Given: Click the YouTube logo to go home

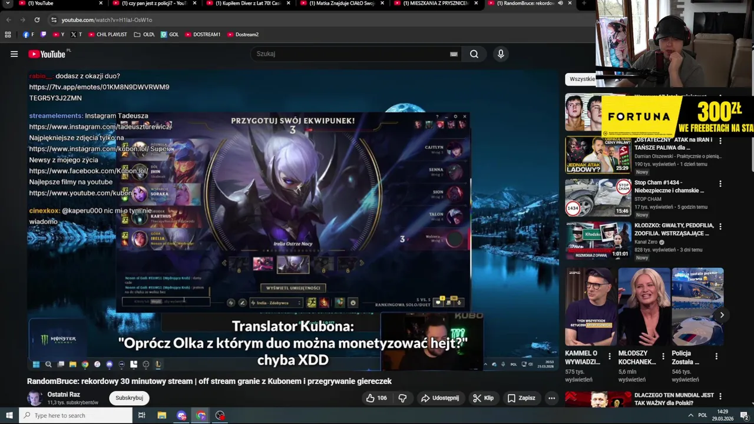Looking at the screenshot, I should point(47,54).
